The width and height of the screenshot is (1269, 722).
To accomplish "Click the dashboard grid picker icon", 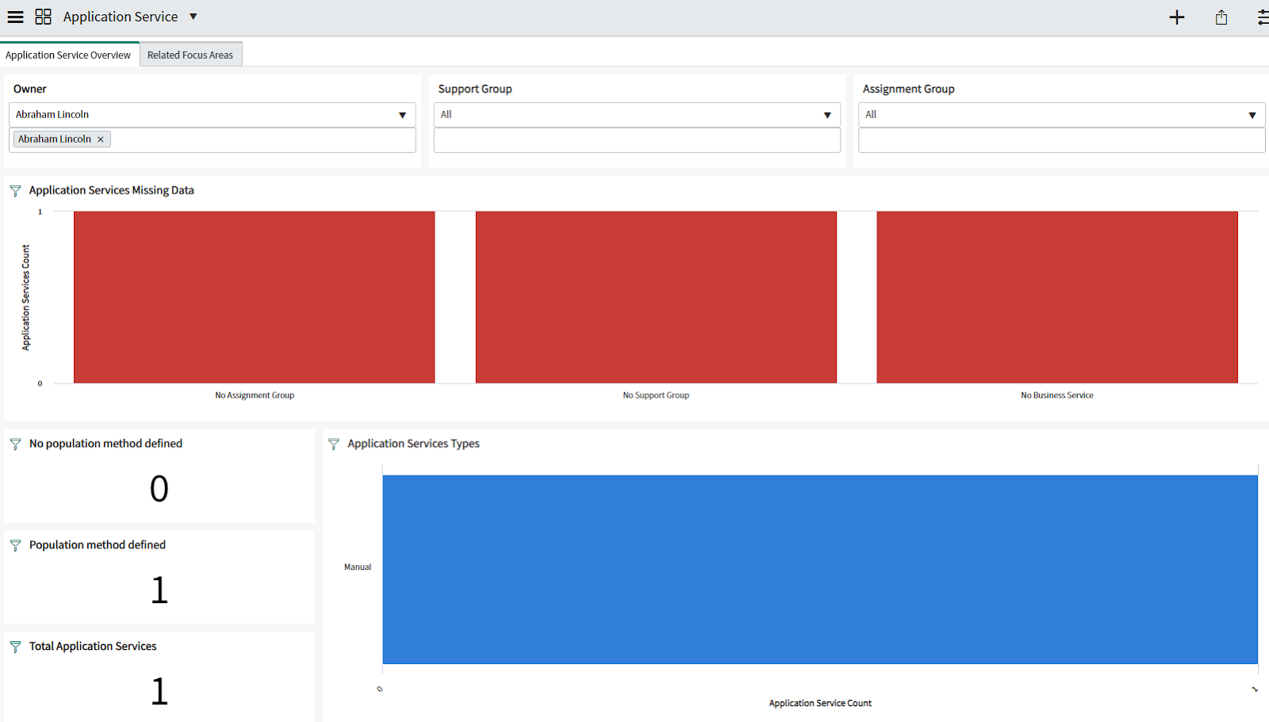I will pos(43,16).
